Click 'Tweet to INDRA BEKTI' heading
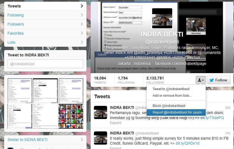The height and width of the screenshot is (149, 234). point(28,55)
